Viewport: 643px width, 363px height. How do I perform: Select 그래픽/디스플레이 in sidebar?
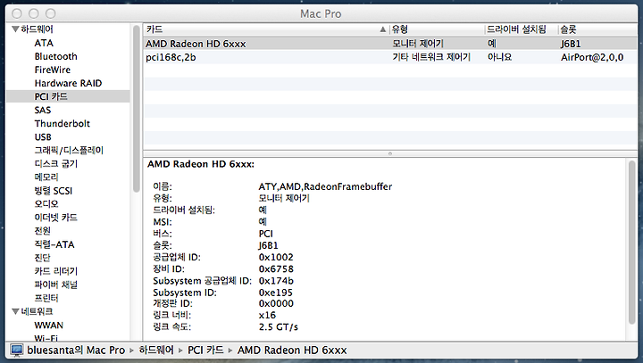click(x=69, y=151)
